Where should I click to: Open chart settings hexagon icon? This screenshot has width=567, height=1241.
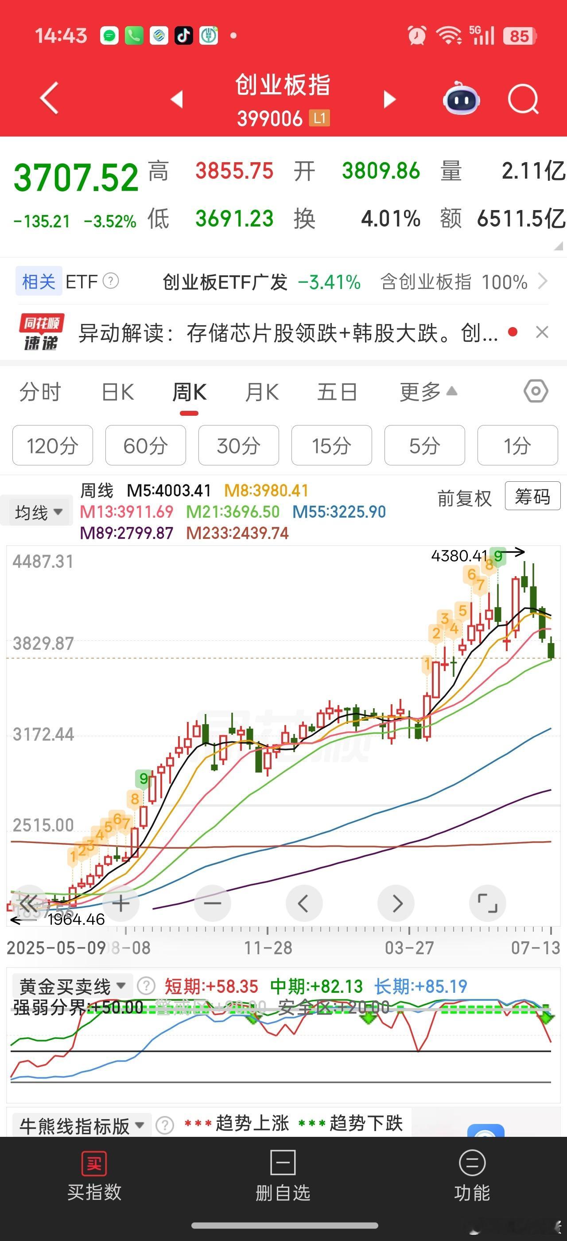(536, 391)
